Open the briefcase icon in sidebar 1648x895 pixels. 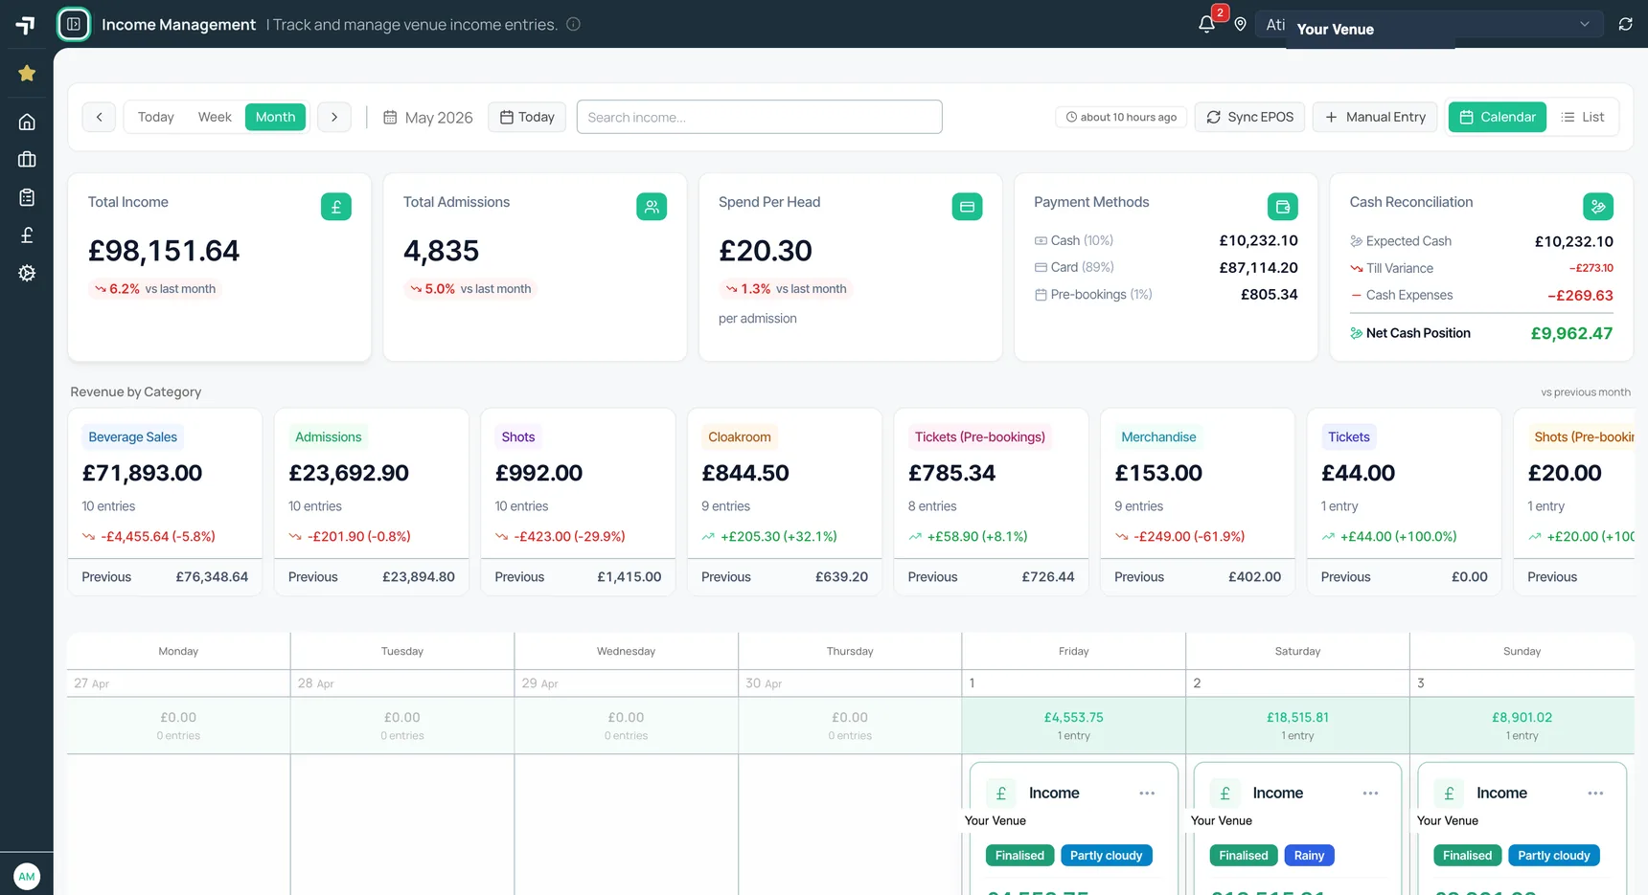[27, 159]
